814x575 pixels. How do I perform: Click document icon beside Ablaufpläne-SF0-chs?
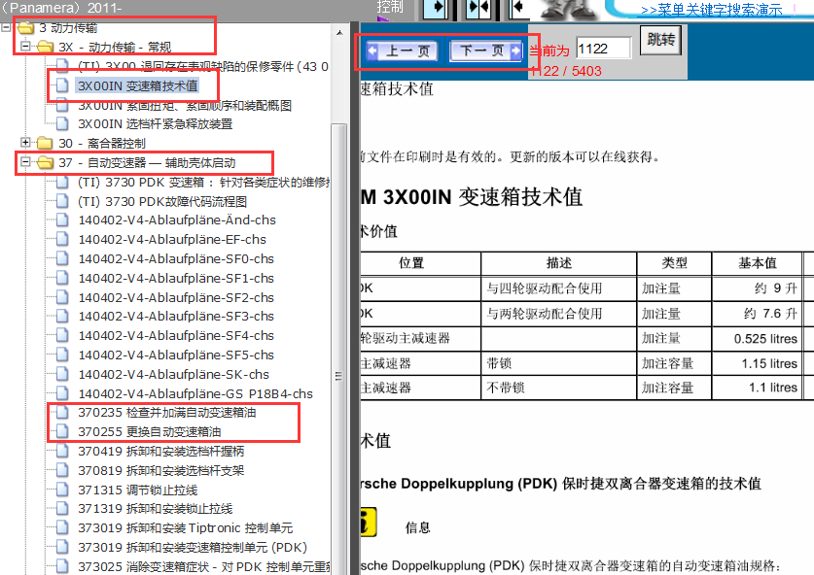pyautogui.click(x=62, y=258)
